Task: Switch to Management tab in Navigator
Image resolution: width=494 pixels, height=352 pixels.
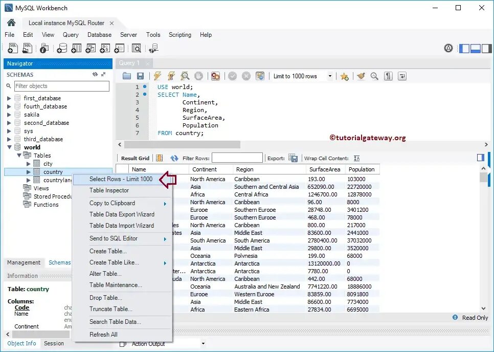Action: (x=24, y=262)
